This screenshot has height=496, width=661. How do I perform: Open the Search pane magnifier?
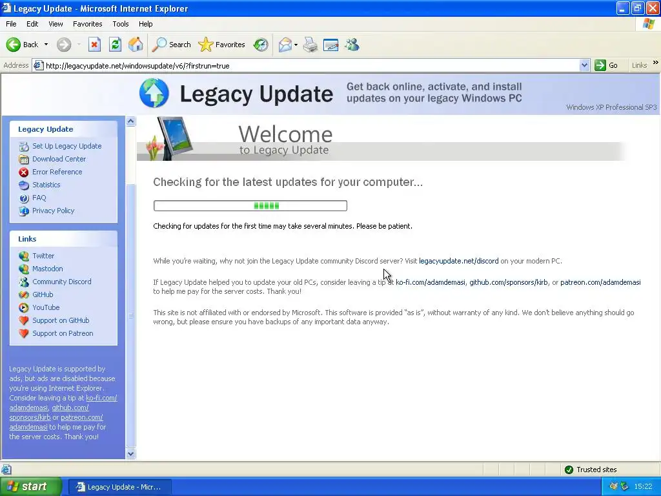point(159,45)
